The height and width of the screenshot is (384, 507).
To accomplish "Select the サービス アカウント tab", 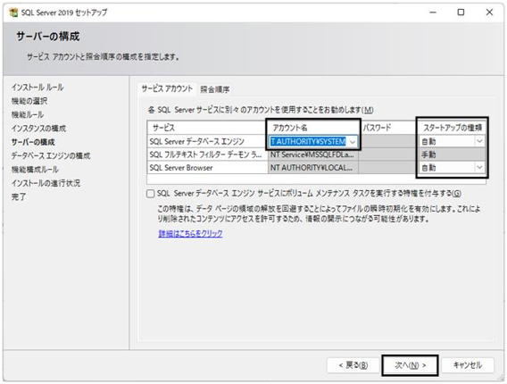I will tap(167, 88).
